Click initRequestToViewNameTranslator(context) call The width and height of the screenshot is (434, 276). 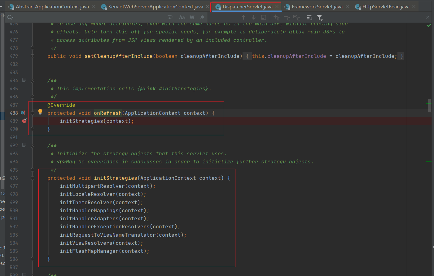point(122,235)
